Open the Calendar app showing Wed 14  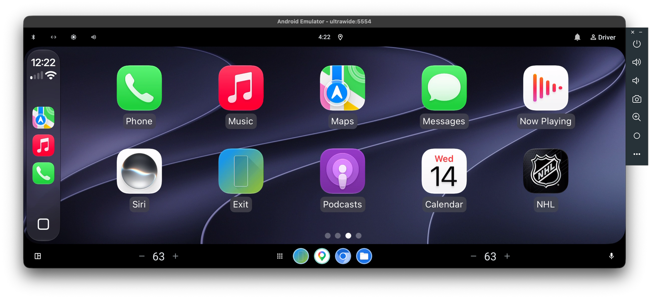(x=444, y=171)
